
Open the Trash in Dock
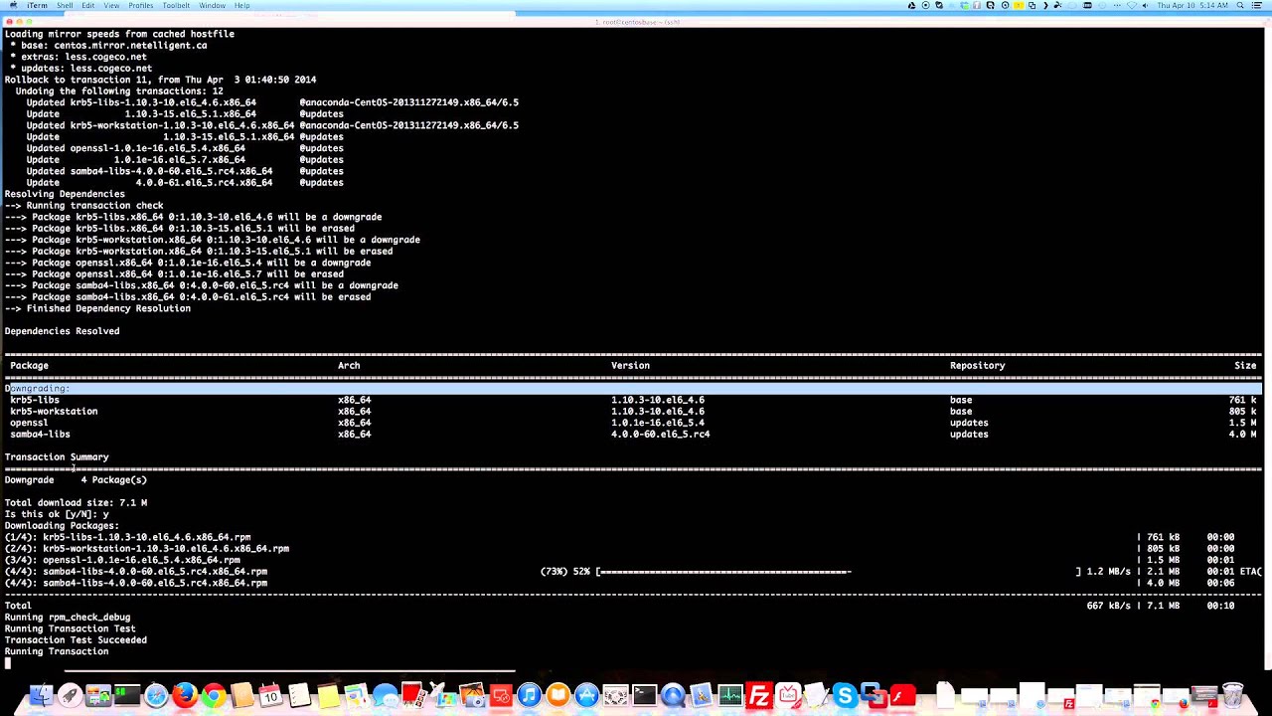[x=1232, y=694]
